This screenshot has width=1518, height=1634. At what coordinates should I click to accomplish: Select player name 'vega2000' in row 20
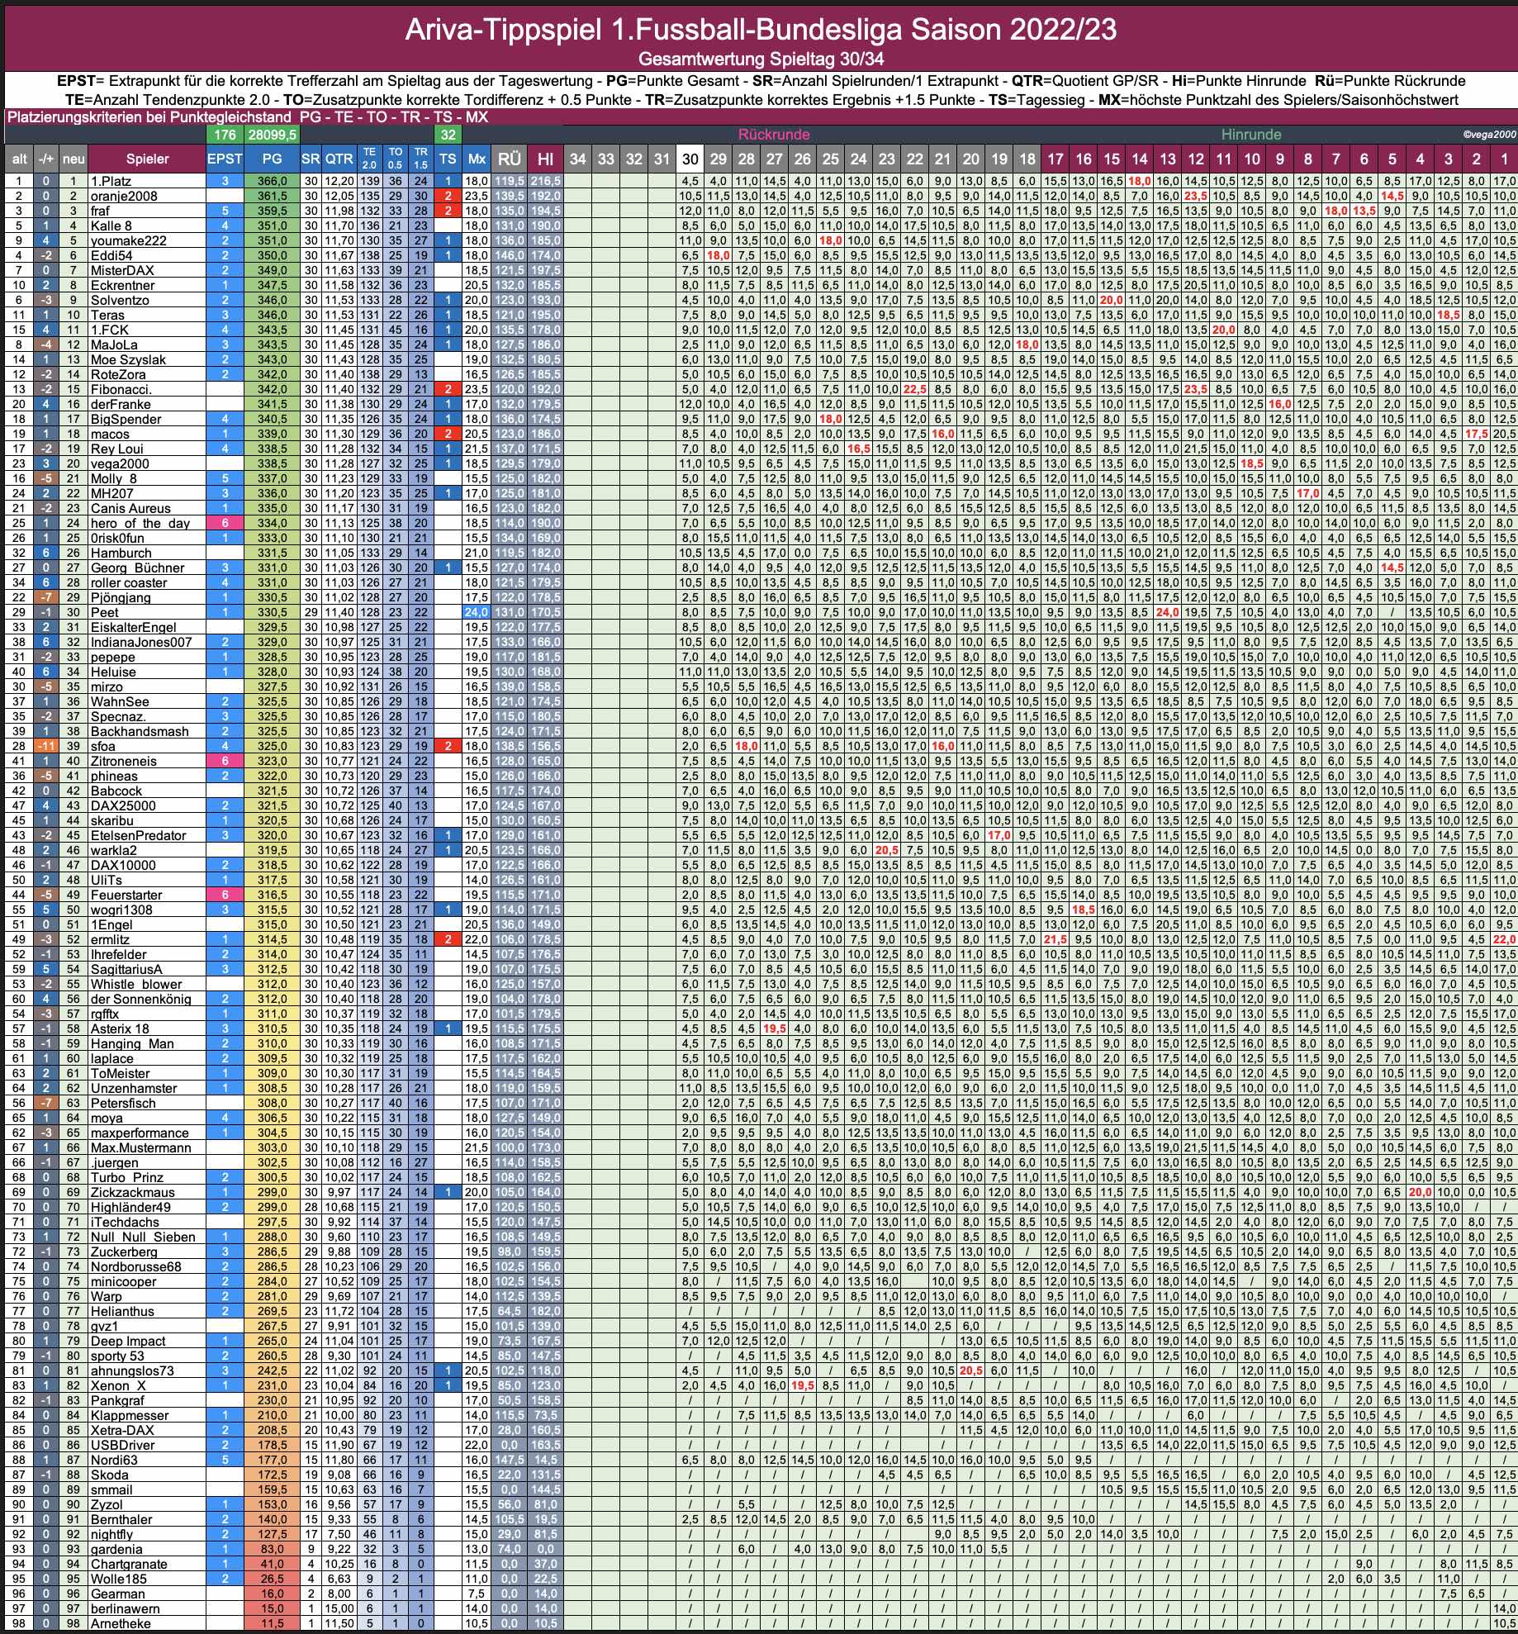coord(121,463)
